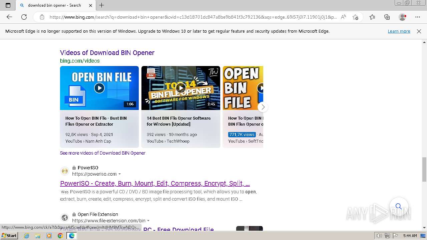Open the volume tray icon
Viewport: 427px width, 240px height.
[x=379, y=236]
